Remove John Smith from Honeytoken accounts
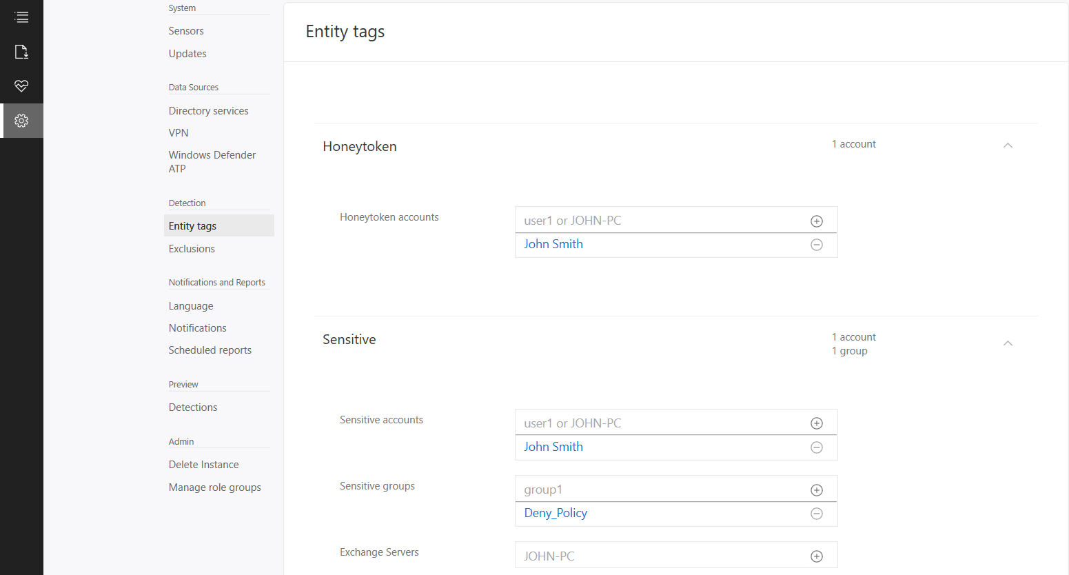The height and width of the screenshot is (575, 1069). pyautogui.click(x=817, y=245)
